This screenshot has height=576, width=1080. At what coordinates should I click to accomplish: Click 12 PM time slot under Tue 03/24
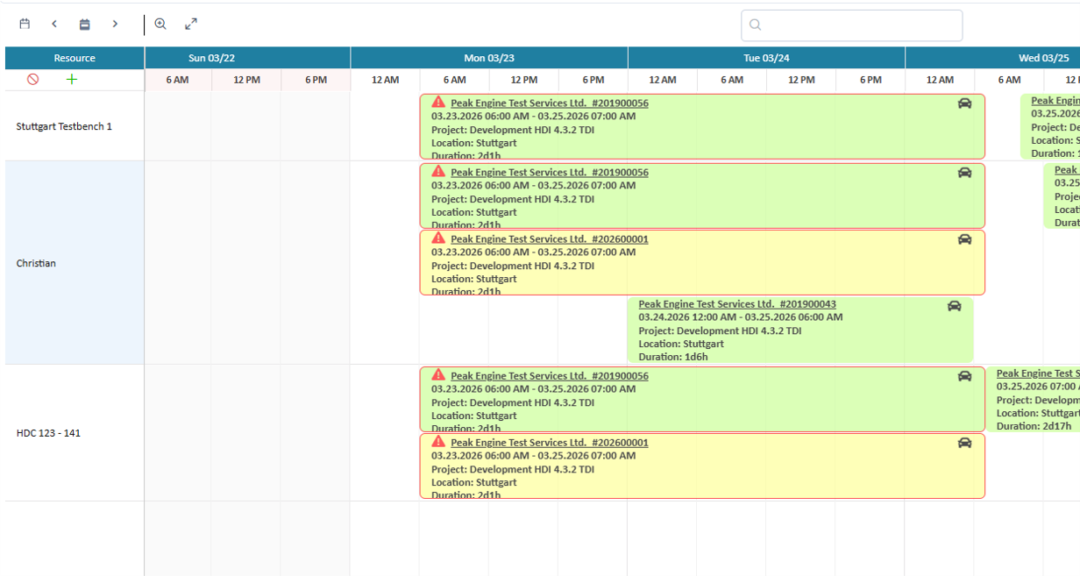(801, 80)
